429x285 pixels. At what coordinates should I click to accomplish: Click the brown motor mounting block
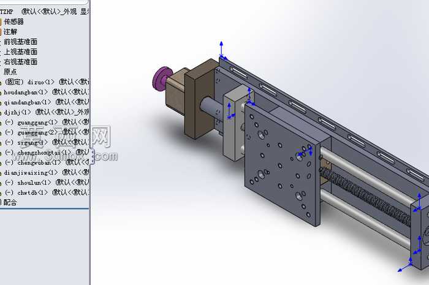coord(201,100)
